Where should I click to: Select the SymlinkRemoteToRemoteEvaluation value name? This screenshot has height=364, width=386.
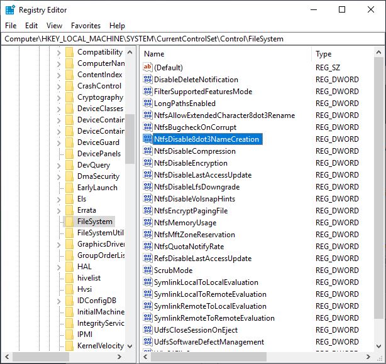tap(214, 318)
